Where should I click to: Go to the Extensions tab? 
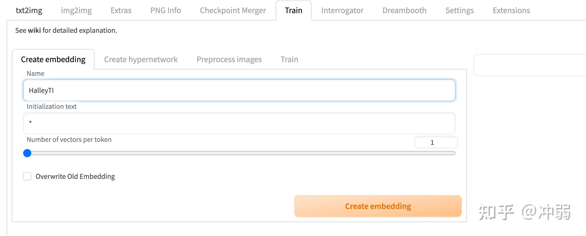(x=511, y=10)
